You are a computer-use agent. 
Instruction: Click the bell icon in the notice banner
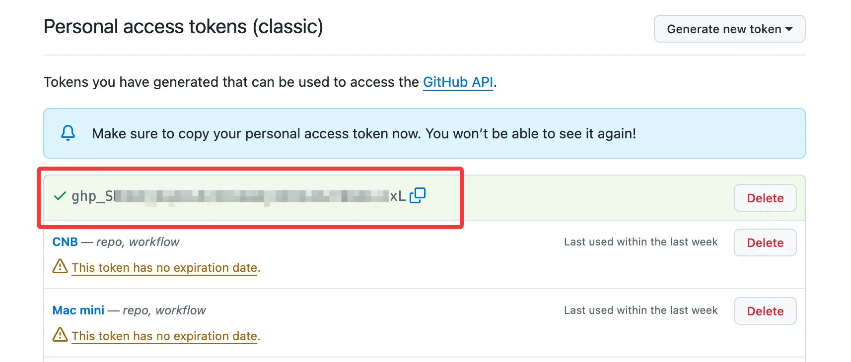68,133
